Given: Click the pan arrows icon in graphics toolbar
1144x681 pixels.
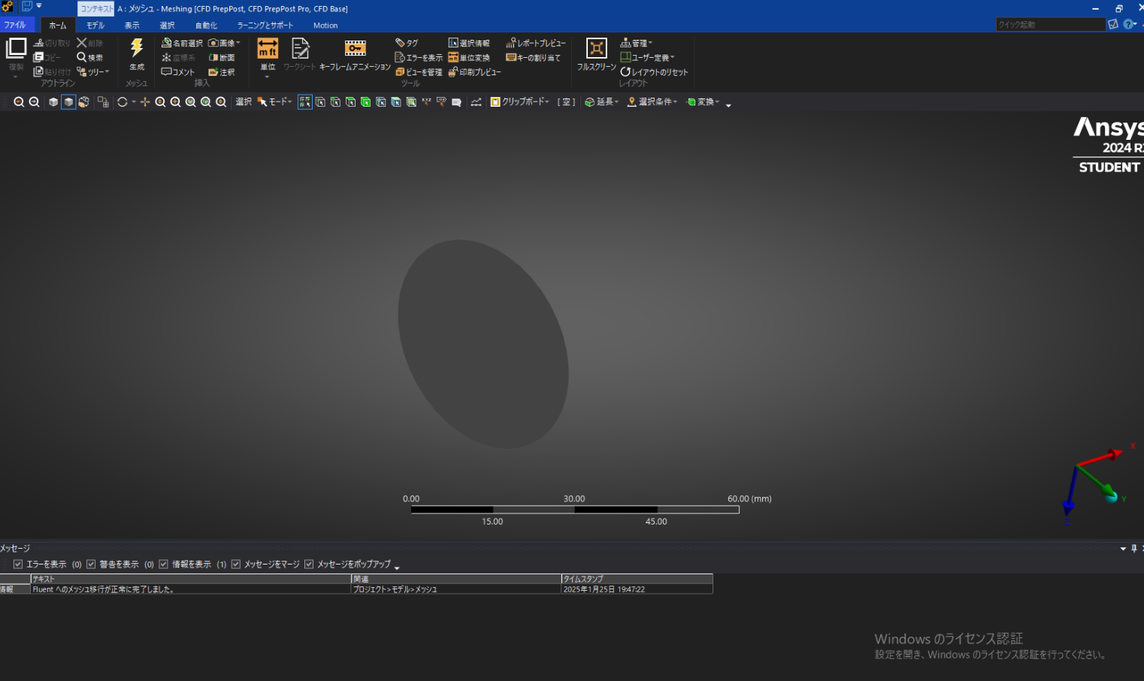Looking at the screenshot, I should tap(145, 102).
